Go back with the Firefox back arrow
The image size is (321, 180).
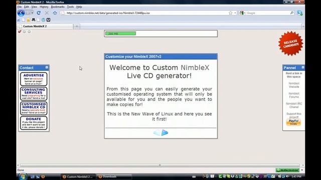(x=21, y=13)
